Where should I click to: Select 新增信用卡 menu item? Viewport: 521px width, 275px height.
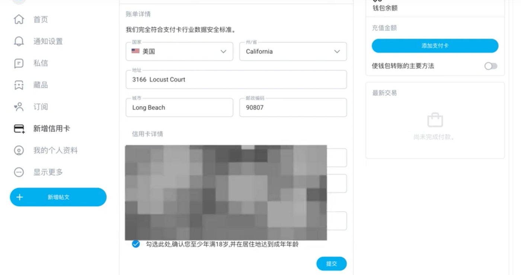click(x=52, y=129)
